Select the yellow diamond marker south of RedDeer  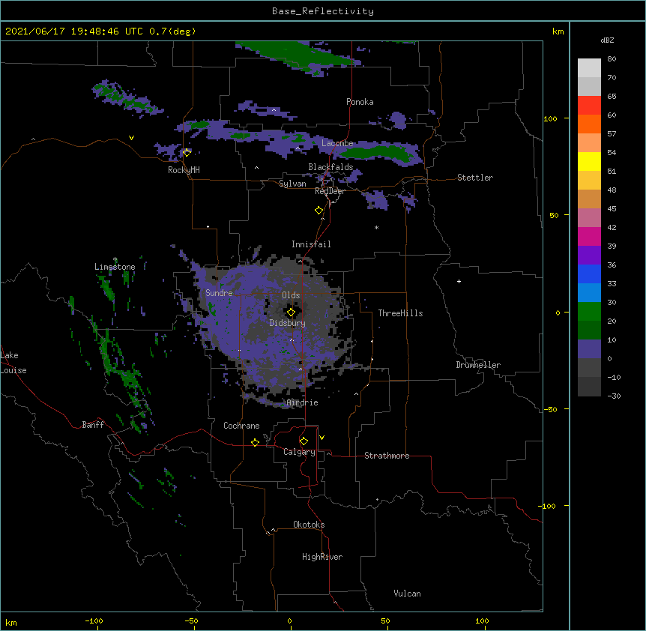click(319, 211)
